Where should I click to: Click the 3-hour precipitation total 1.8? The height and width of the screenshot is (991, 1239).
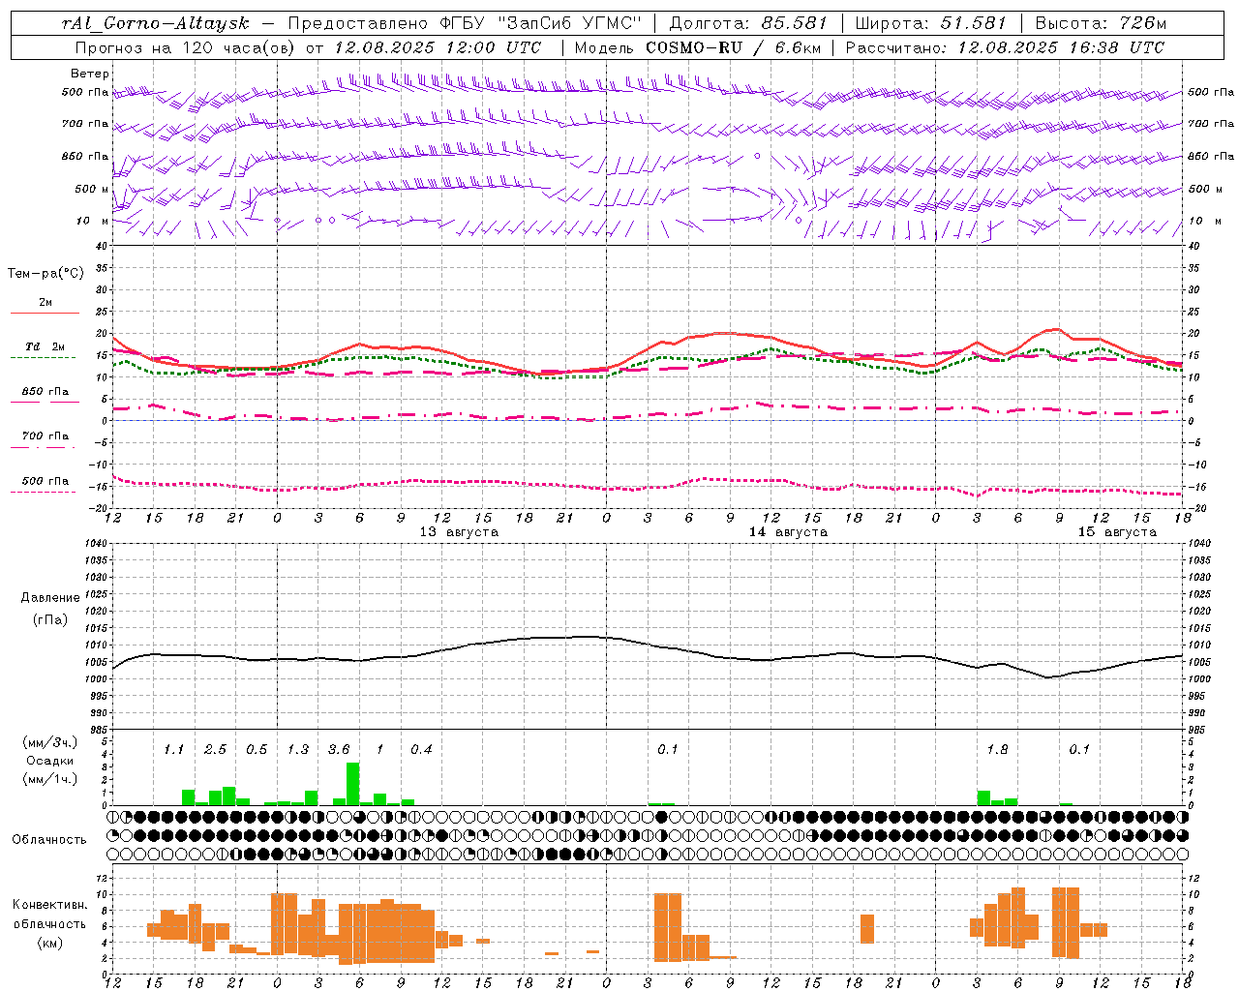[x=997, y=750]
